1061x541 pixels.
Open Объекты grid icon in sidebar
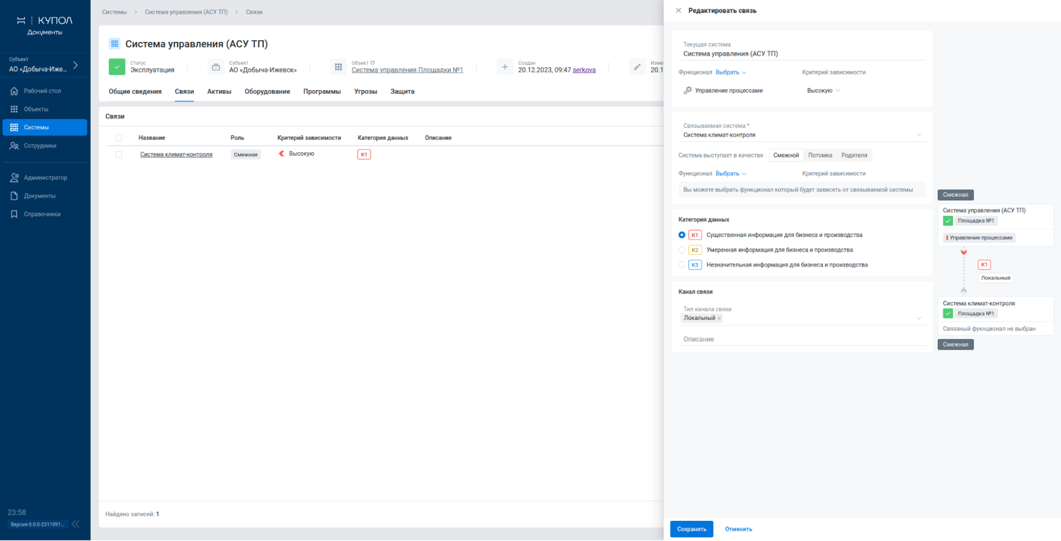pos(14,109)
